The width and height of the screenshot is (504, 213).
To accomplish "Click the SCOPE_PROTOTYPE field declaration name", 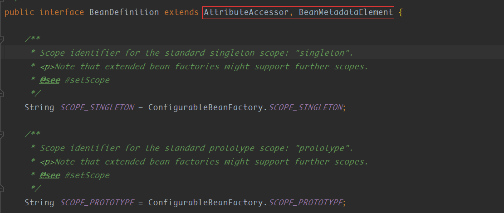I will [97, 202].
